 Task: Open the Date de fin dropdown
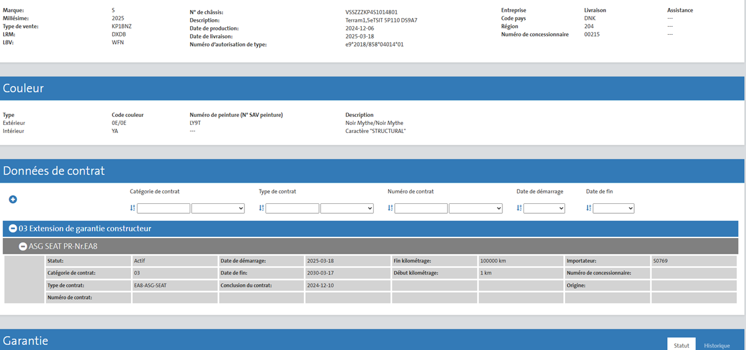pyautogui.click(x=613, y=208)
